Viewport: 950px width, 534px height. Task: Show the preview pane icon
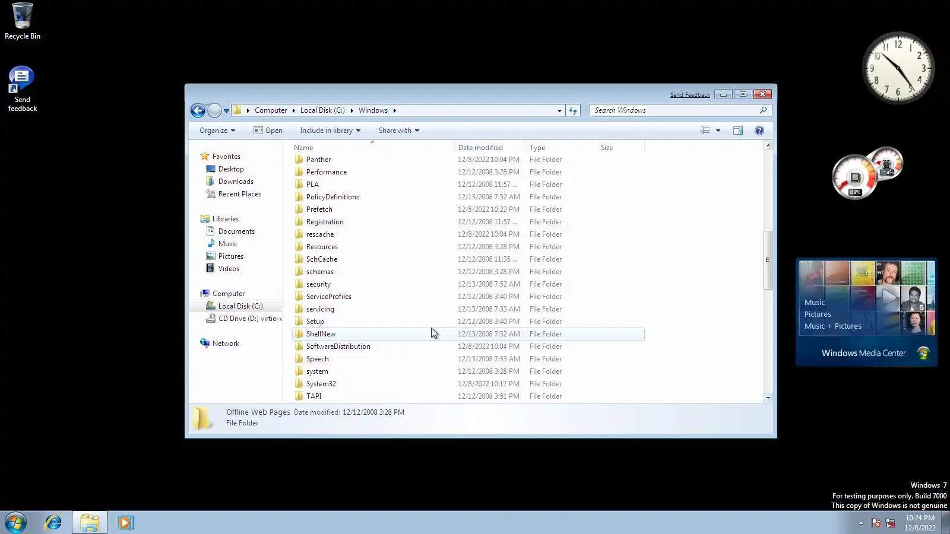point(738,131)
